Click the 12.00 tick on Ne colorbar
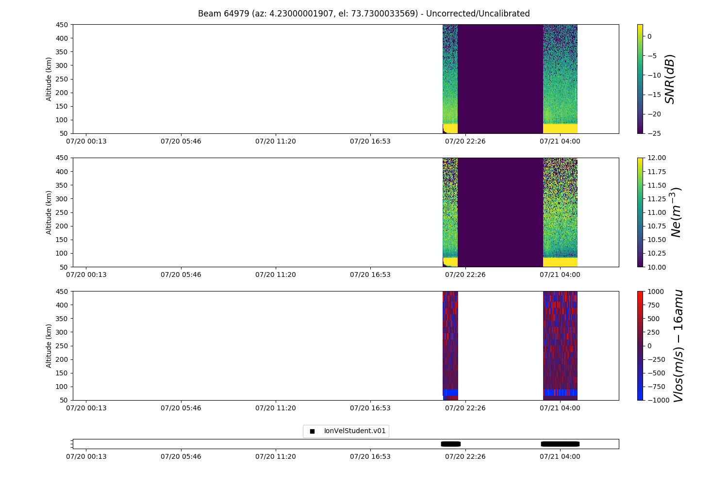 (x=655, y=158)
